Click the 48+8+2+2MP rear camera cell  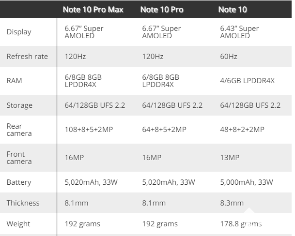(x=242, y=130)
